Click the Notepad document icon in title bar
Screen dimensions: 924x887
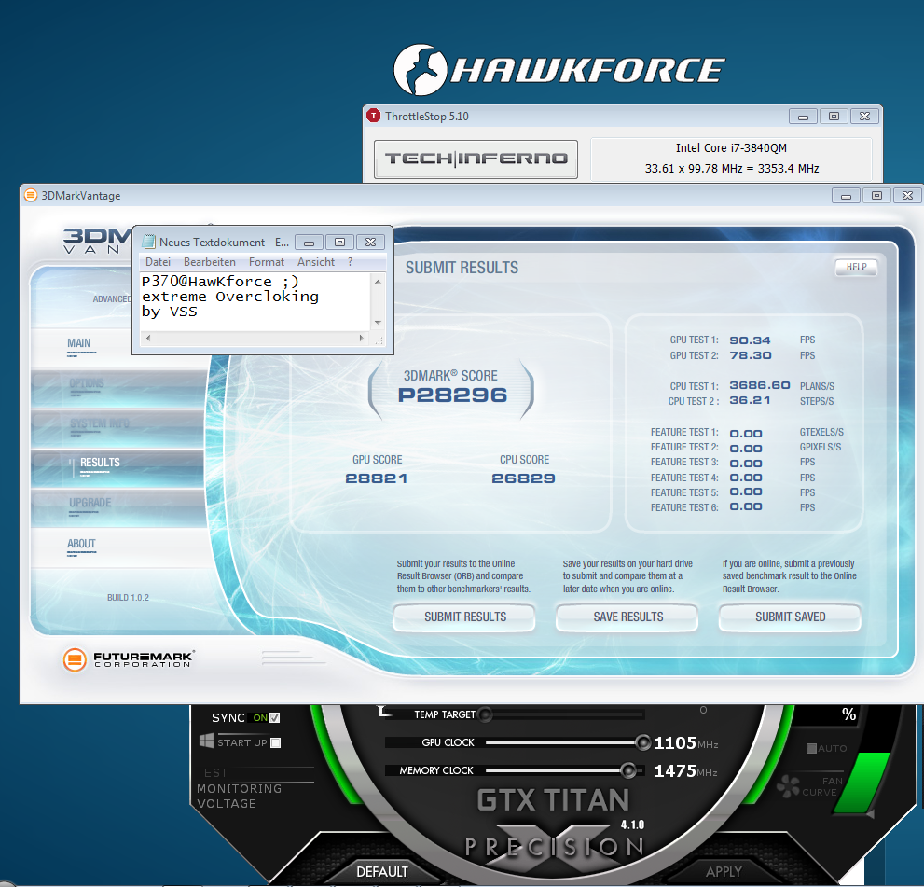pos(148,243)
